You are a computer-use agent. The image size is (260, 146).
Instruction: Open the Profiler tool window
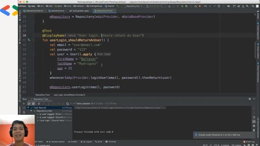tap(73, 142)
